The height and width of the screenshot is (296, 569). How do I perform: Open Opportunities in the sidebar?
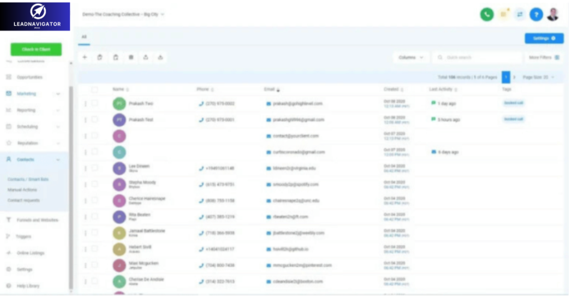click(x=29, y=77)
